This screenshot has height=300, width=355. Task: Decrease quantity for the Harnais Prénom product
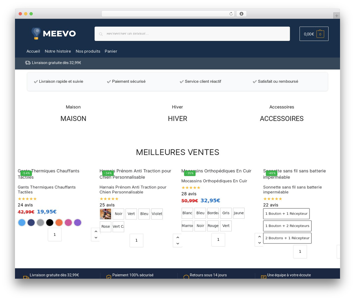pyautogui.click(x=178, y=244)
